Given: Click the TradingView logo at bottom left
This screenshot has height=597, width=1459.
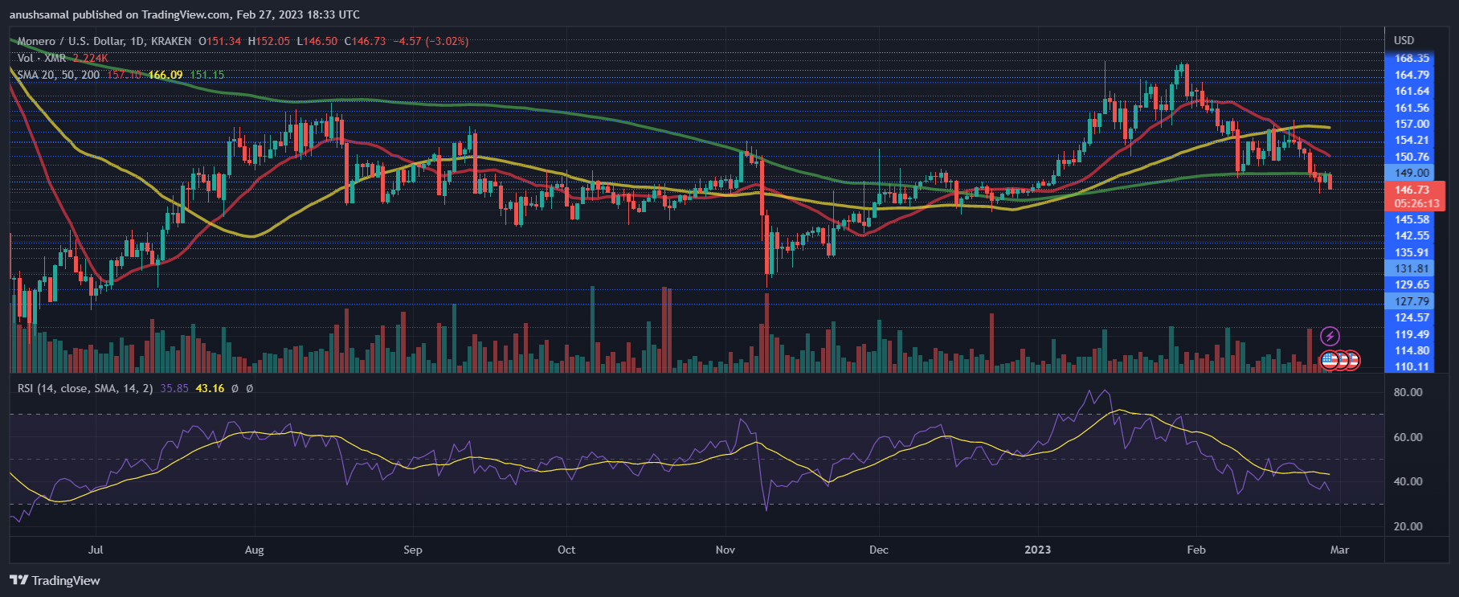Looking at the screenshot, I should [55, 580].
